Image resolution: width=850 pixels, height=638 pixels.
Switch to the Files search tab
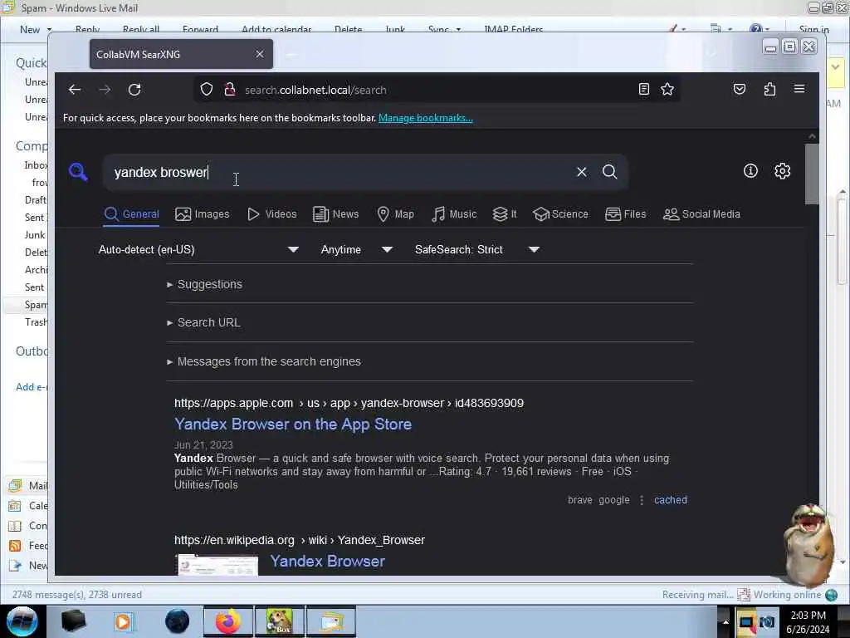tap(626, 214)
